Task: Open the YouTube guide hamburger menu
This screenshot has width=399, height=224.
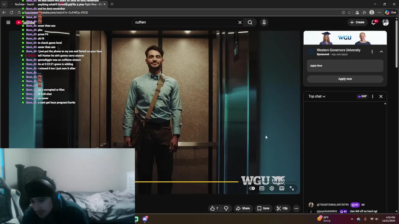Action: pos(8,22)
